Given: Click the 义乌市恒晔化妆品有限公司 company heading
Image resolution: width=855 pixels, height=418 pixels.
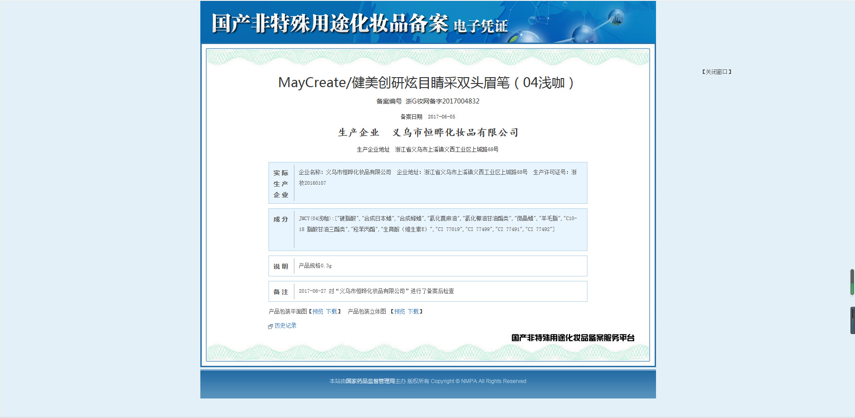Looking at the screenshot, I should (x=455, y=133).
